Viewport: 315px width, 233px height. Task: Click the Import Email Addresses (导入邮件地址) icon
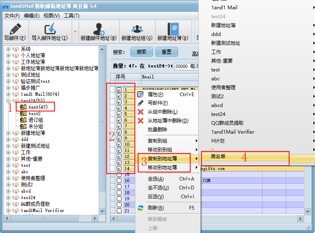(50, 28)
